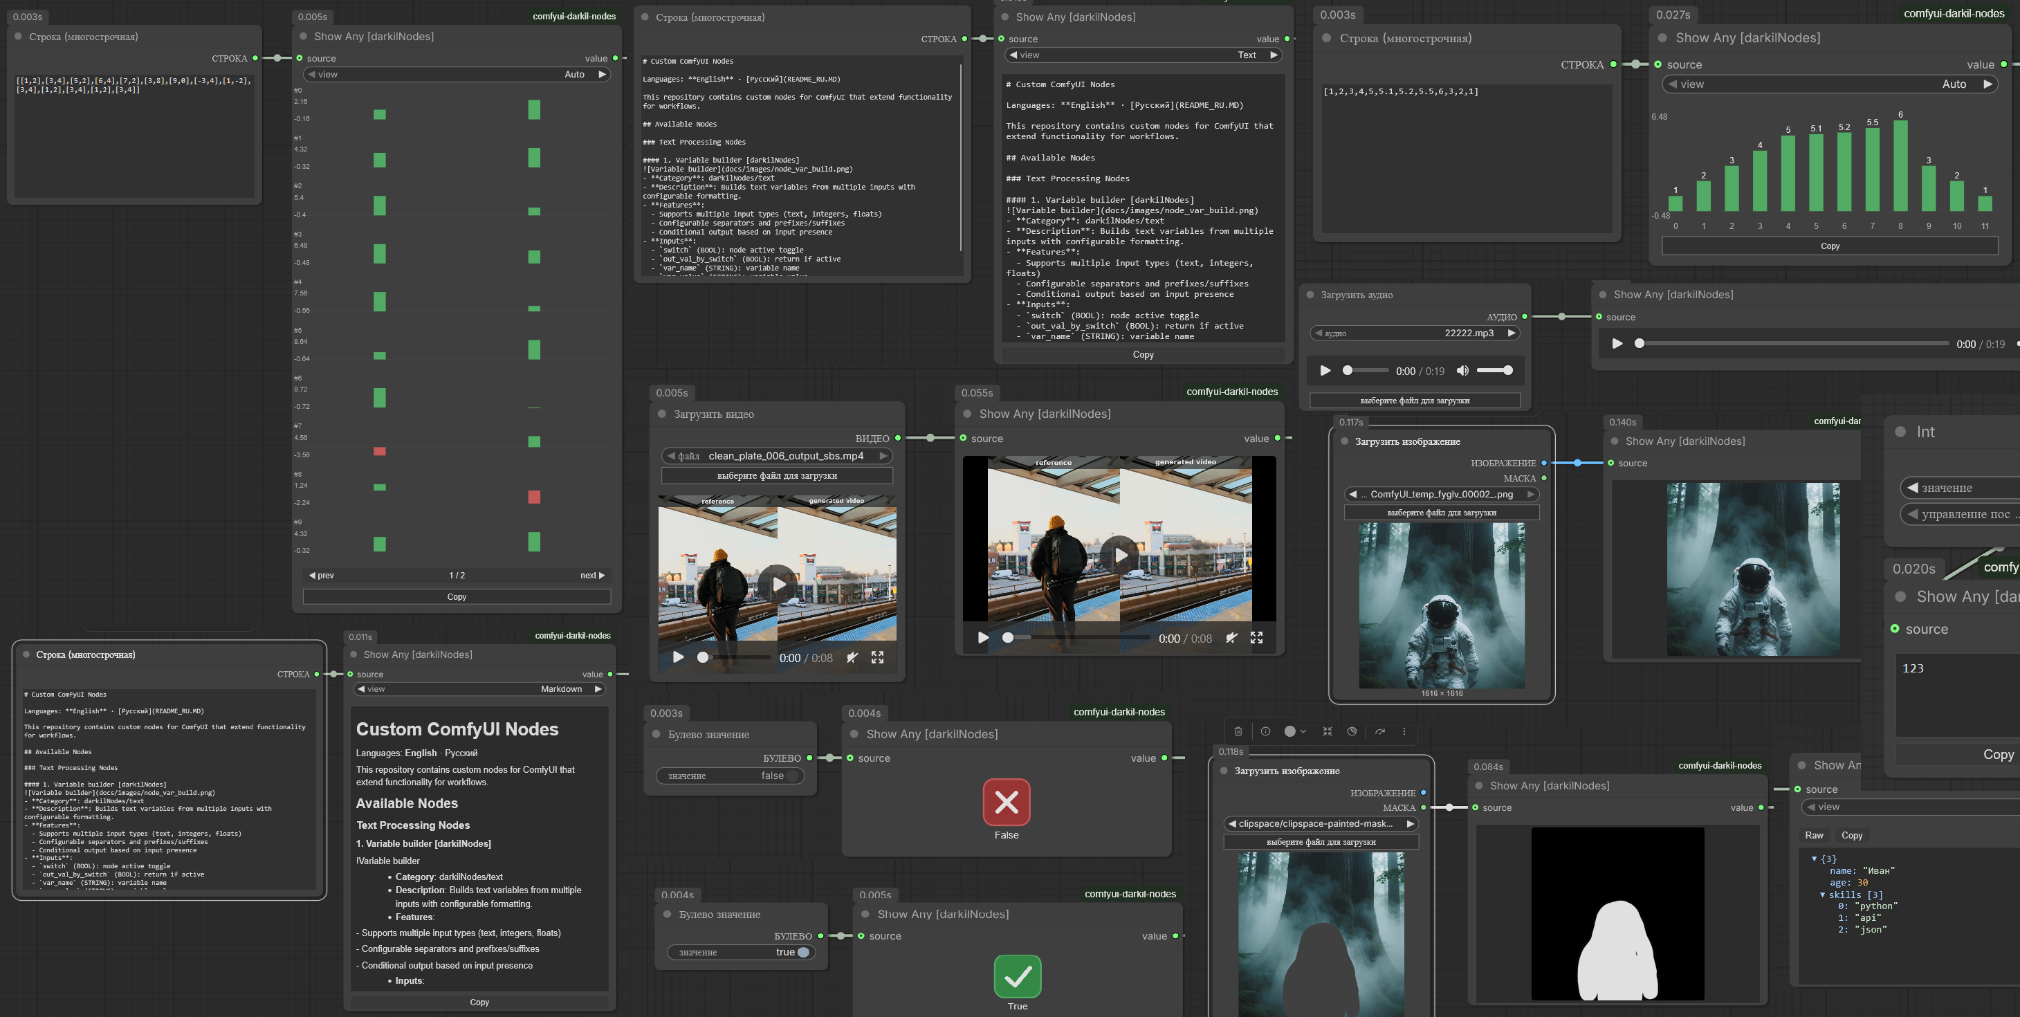Open fullscreen for the Загрузить видео player
This screenshot has width=2020, height=1017.
(x=877, y=657)
